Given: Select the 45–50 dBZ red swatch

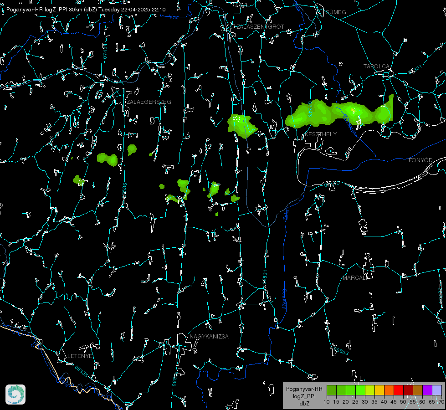Looking at the screenshot, I should point(399,390).
